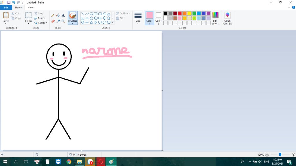The image size is (296, 166).
Task: Pick the Fill with color bucket tool
Action: click(58, 15)
